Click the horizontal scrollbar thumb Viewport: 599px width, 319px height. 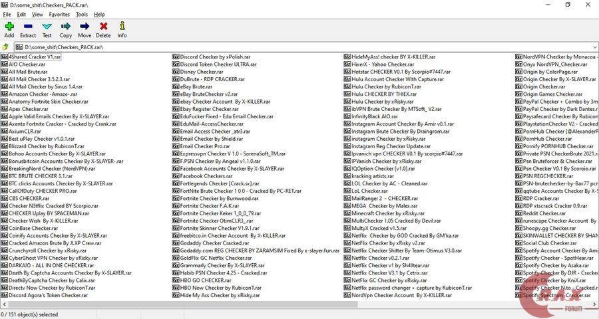182,304
